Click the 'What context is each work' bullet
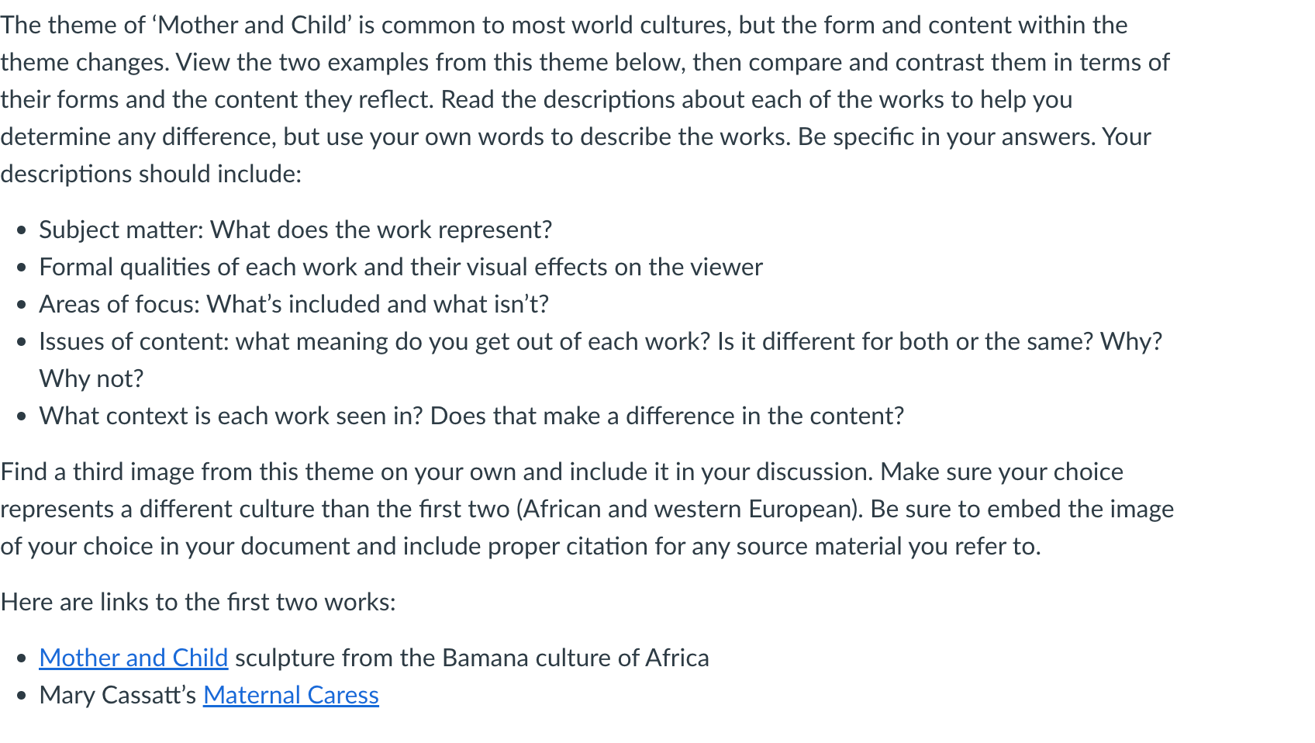The height and width of the screenshot is (743, 1315). click(x=471, y=416)
